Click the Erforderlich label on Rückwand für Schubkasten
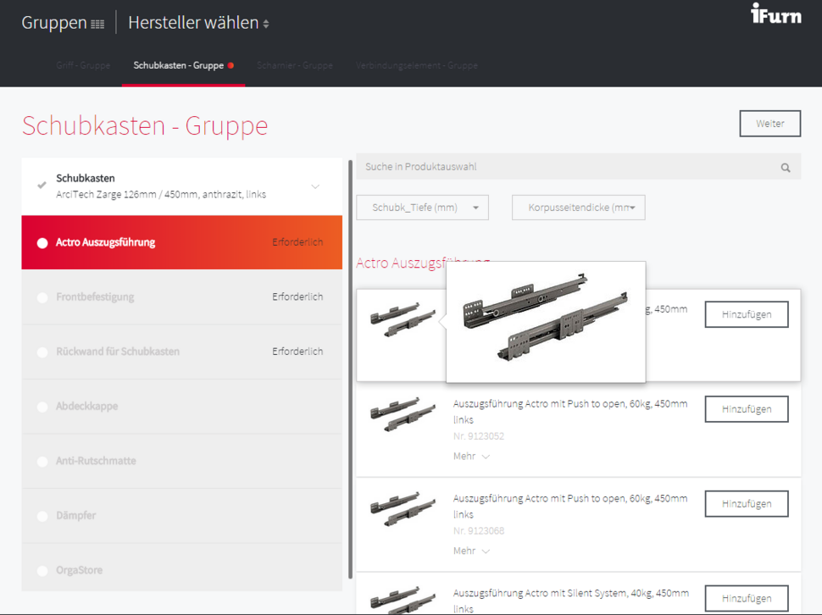 (297, 352)
